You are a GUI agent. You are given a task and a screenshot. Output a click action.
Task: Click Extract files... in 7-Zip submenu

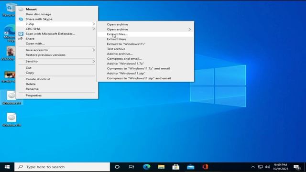145,34
